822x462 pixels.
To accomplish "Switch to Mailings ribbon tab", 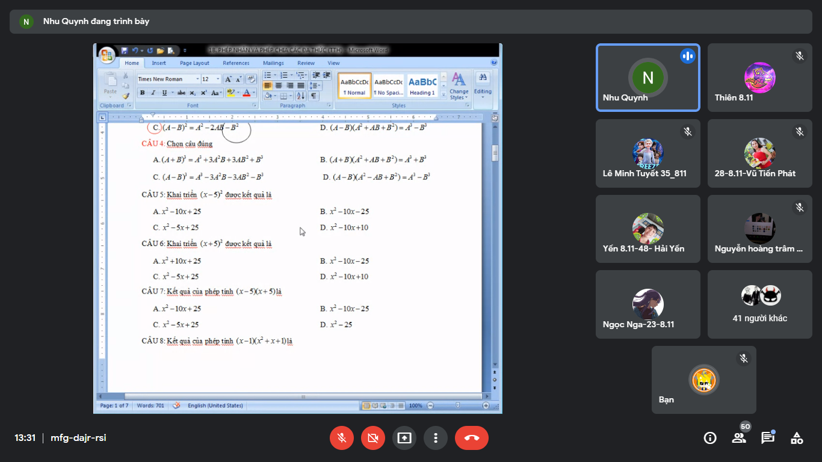I will pyautogui.click(x=273, y=63).
